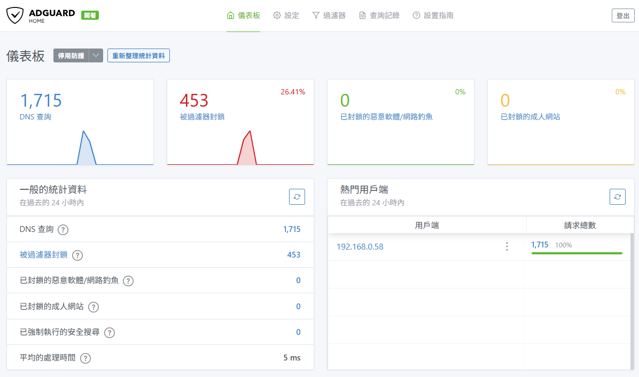639x377 pixels.
Task: Click the help icon next to 被過濾器封鎖
Action: point(77,255)
